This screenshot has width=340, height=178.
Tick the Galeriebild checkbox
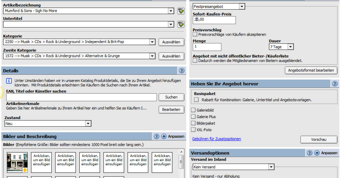[x=193, y=110]
